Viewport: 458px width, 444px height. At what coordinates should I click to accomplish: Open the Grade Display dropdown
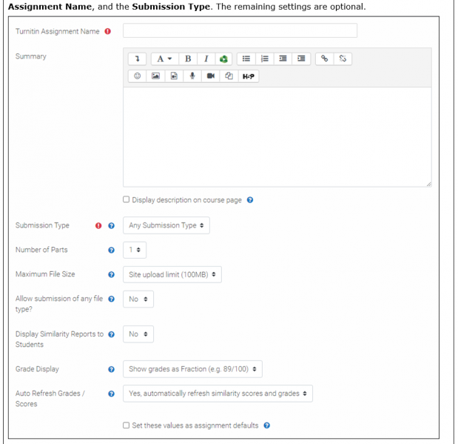pyautogui.click(x=192, y=369)
